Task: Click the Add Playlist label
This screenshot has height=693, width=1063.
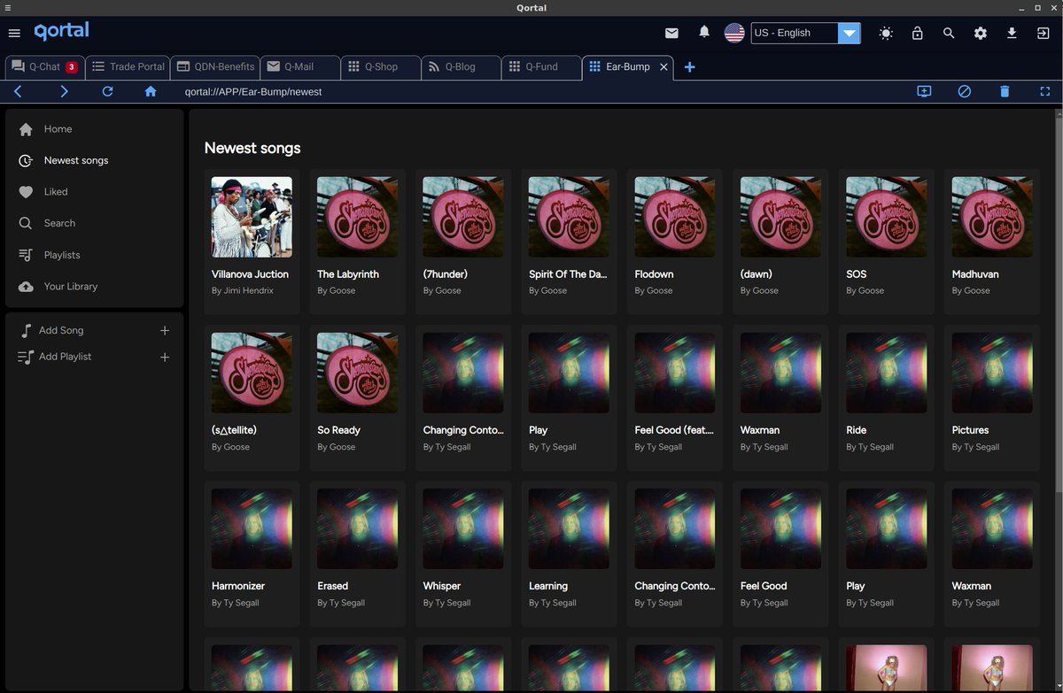Action: (x=65, y=357)
